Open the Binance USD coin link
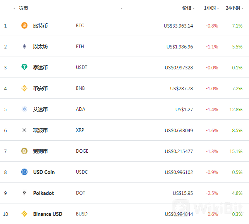249x224 pixels. click(48, 214)
